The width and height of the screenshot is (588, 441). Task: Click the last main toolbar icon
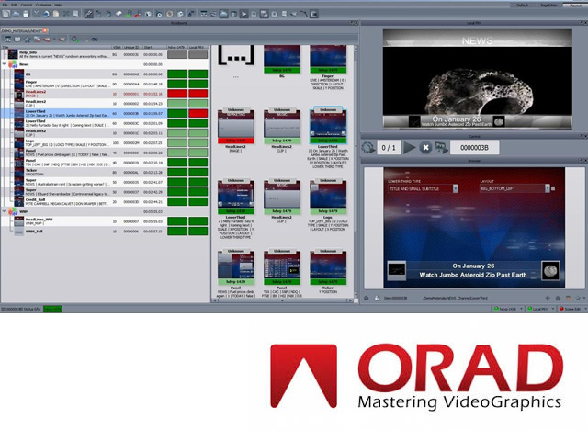point(314,15)
